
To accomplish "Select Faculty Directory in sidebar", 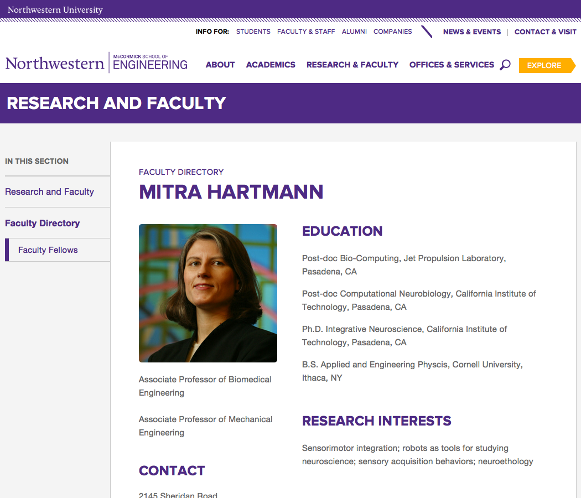I will [42, 223].
